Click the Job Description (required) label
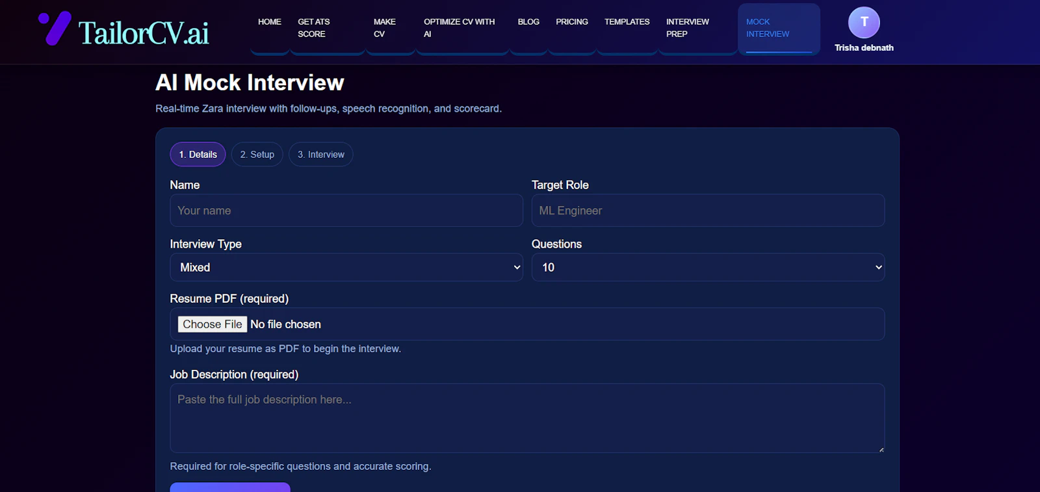The width and height of the screenshot is (1040, 492). (x=234, y=375)
